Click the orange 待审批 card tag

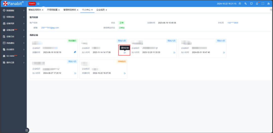(122, 61)
